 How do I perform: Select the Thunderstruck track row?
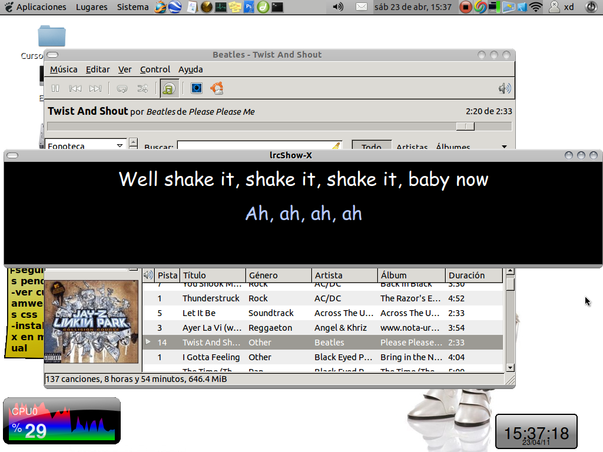pyautogui.click(x=323, y=298)
